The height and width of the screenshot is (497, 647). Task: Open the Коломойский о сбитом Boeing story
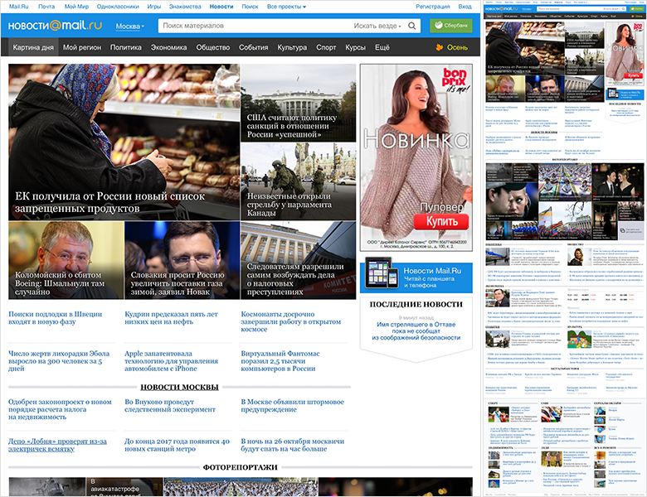[x=66, y=260]
